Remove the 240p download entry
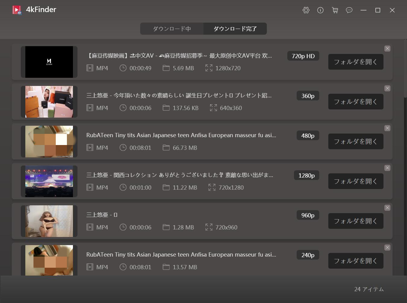 click(x=387, y=248)
